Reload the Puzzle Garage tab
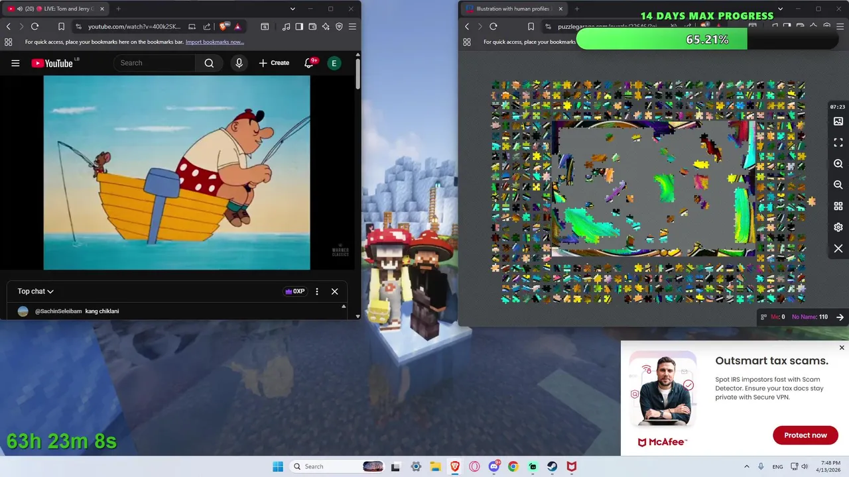The height and width of the screenshot is (477, 849). 493,26
